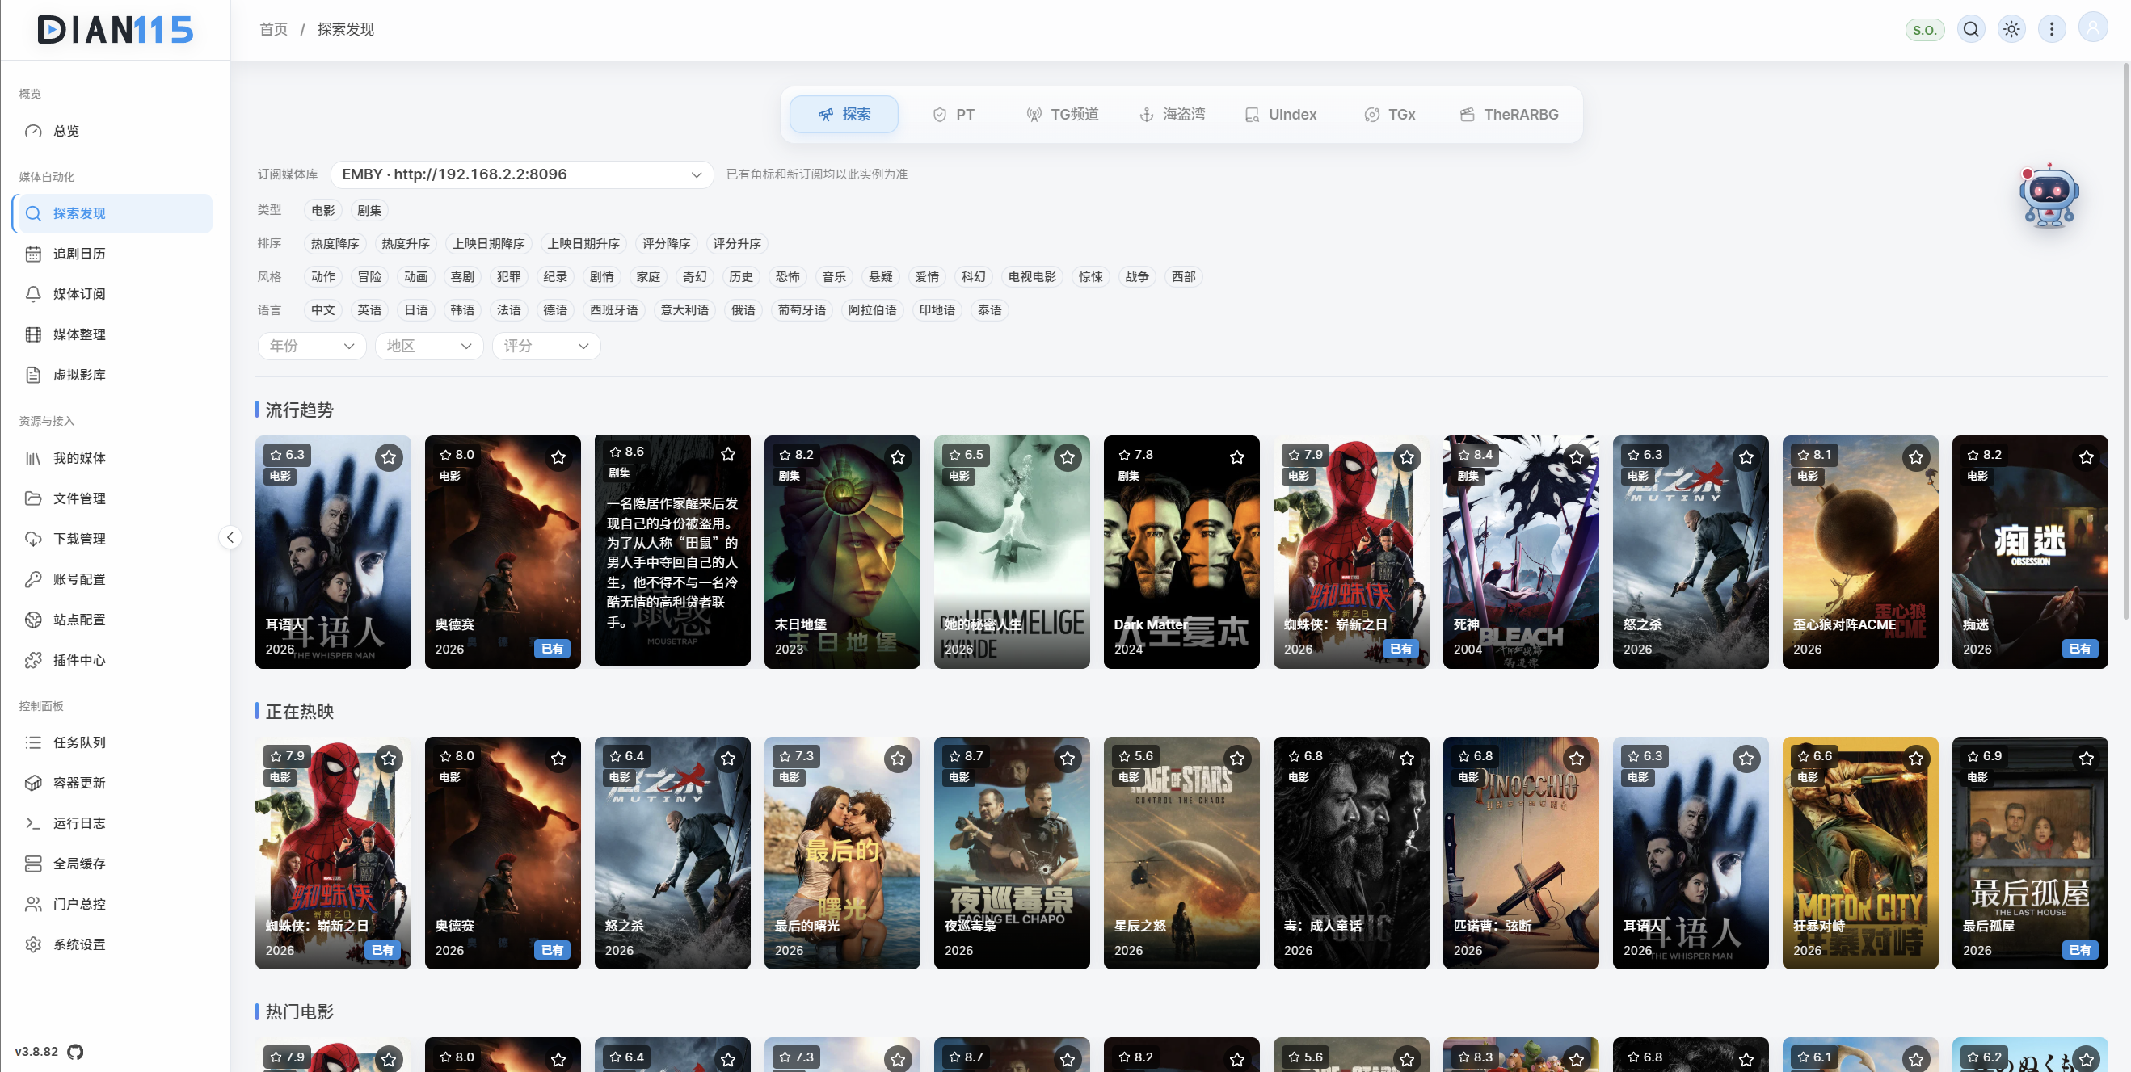Viewport: 2131px width, 1072px height.
Task: Filter by 电影 type
Action: [323, 211]
